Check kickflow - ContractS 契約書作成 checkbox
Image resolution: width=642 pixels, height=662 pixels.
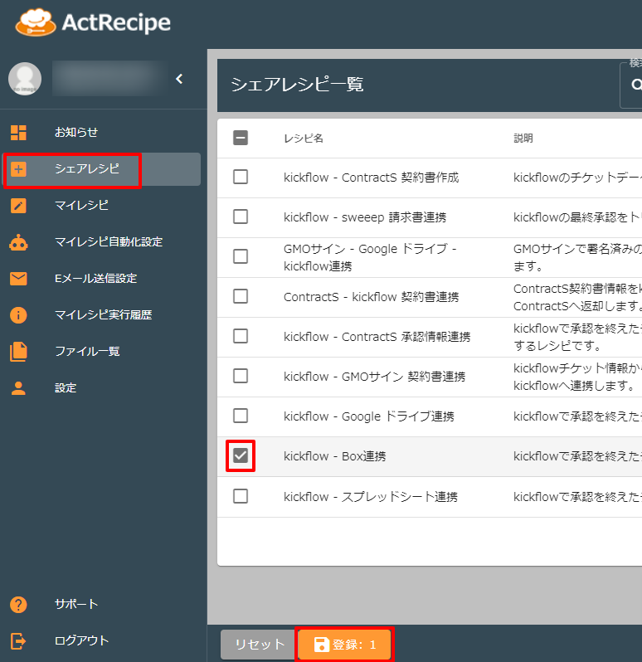[x=241, y=177]
